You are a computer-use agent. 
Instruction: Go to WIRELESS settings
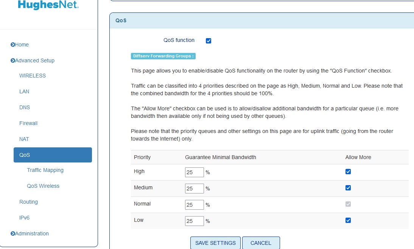click(x=33, y=76)
